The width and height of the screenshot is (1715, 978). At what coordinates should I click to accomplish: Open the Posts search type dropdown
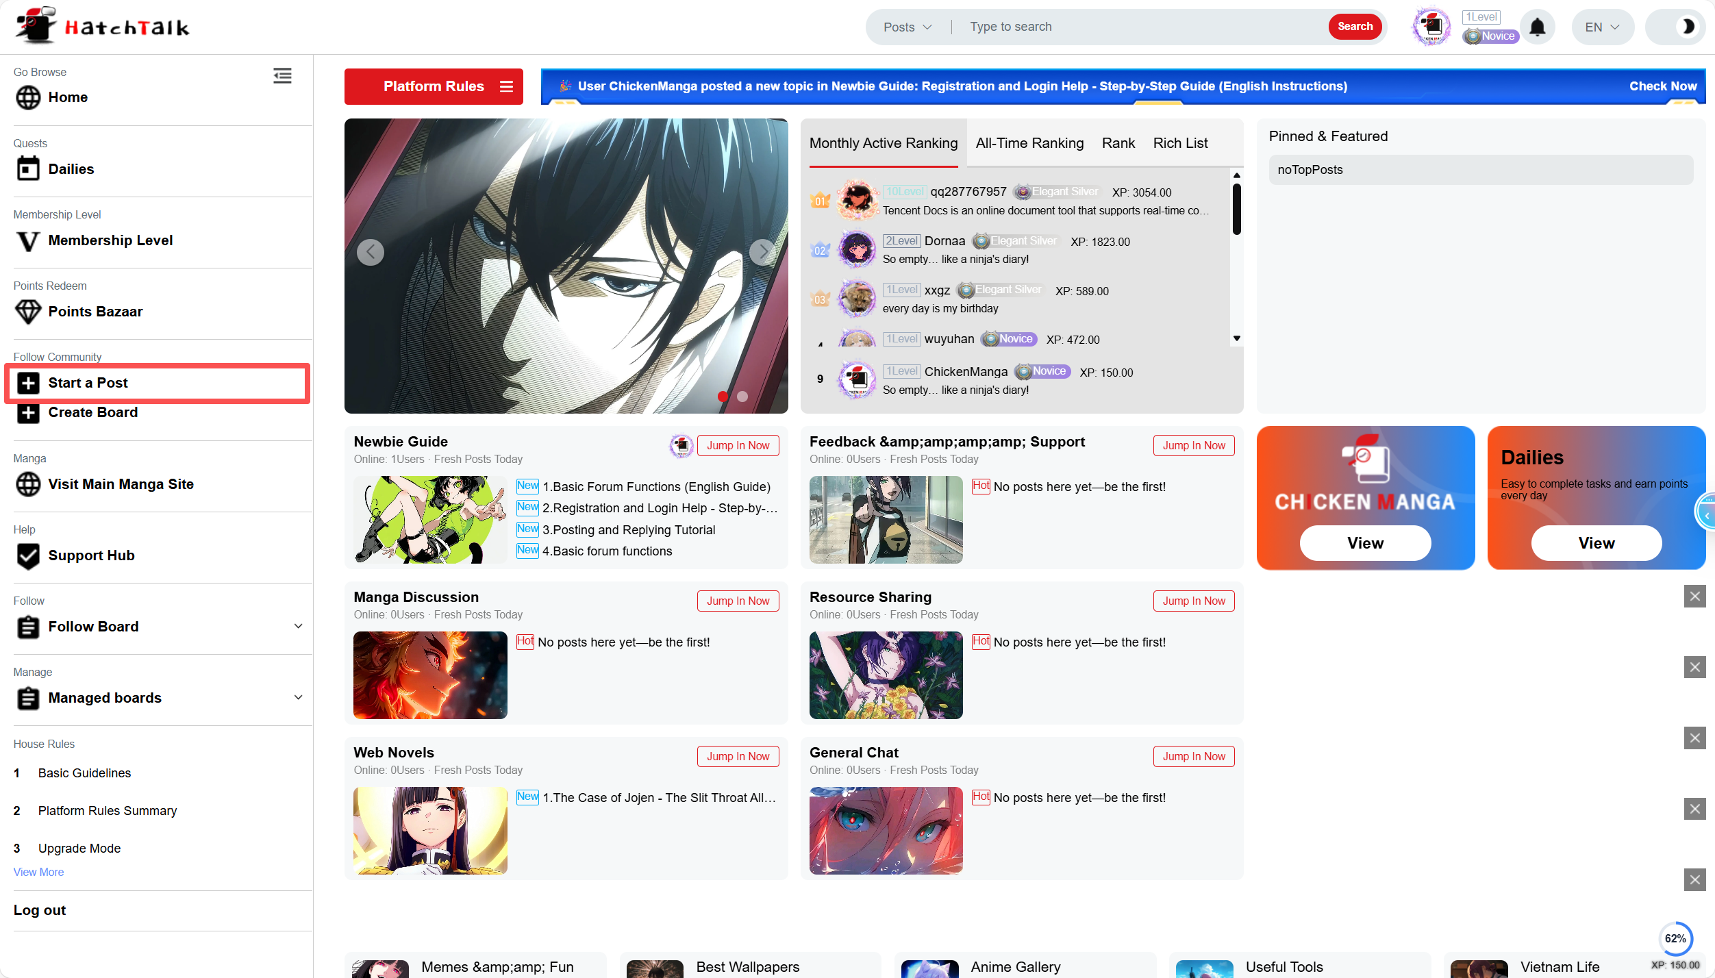(907, 27)
